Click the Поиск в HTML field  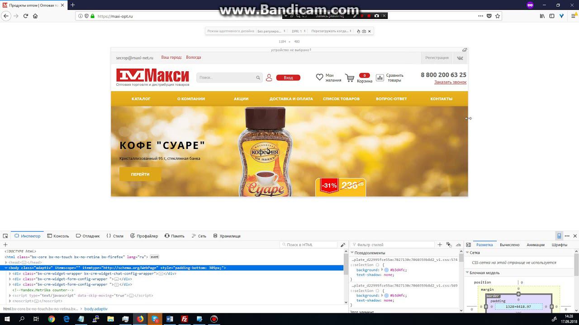click(309, 245)
